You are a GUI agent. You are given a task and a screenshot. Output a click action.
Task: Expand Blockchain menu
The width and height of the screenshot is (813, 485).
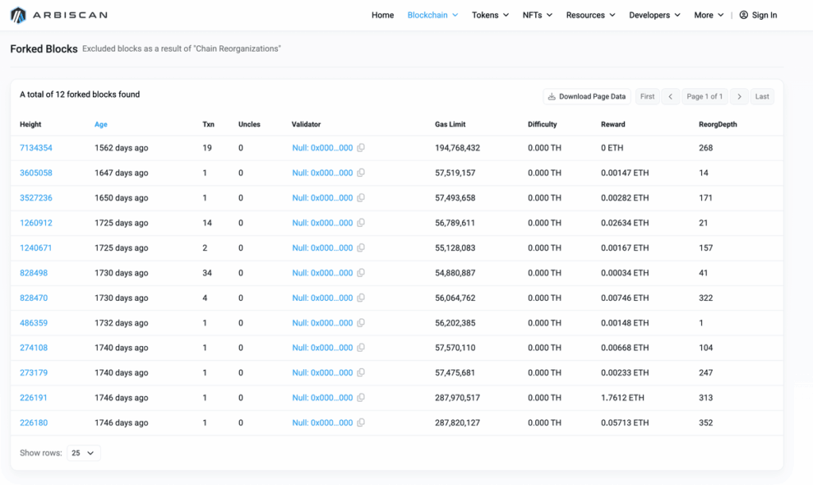click(433, 15)
